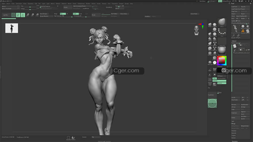Click the XYZ axis orientation gizmo
253x142 pixels.
(x=202, y=26)
